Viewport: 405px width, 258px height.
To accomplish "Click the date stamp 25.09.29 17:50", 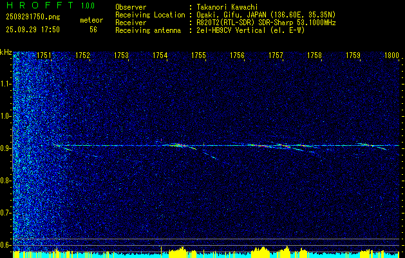I will [33, 30].
